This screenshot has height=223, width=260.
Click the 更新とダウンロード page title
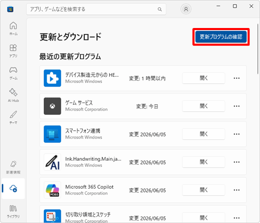click(x=71, y=37)
